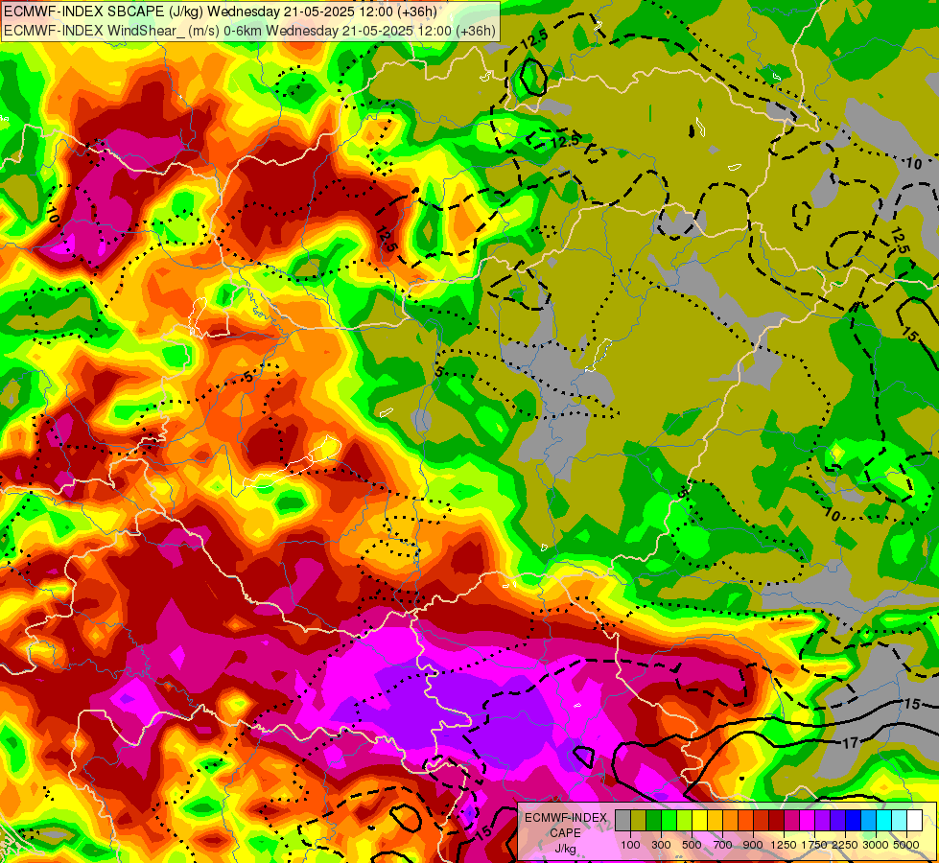The height and width of the screenshot is (863, 939).
Task: Select the lime yellow-green legend swatch before 500
Action: pyautogui.click(x=684, y=821)
